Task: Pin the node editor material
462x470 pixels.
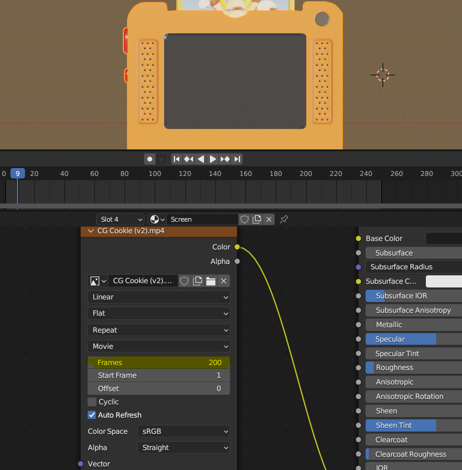Action: pos(284,219)
